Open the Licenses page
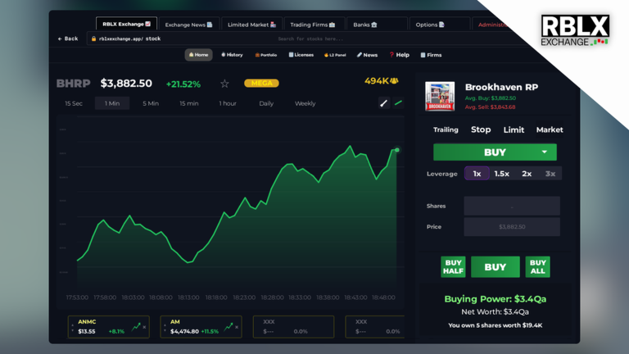 pyautogui.click(x=301, y=55)
